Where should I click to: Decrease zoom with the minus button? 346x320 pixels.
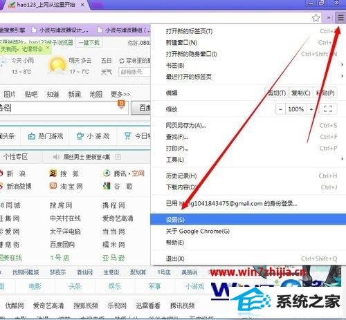280,109
